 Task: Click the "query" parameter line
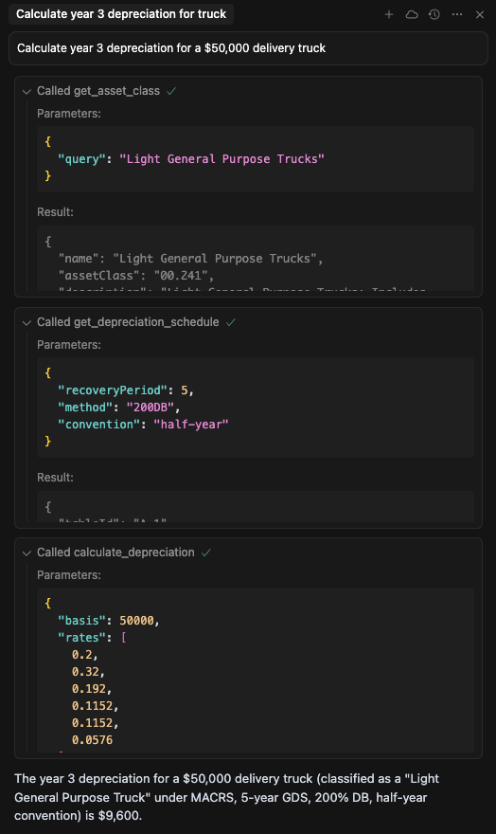pyautogui.click(x=191, y=158)
